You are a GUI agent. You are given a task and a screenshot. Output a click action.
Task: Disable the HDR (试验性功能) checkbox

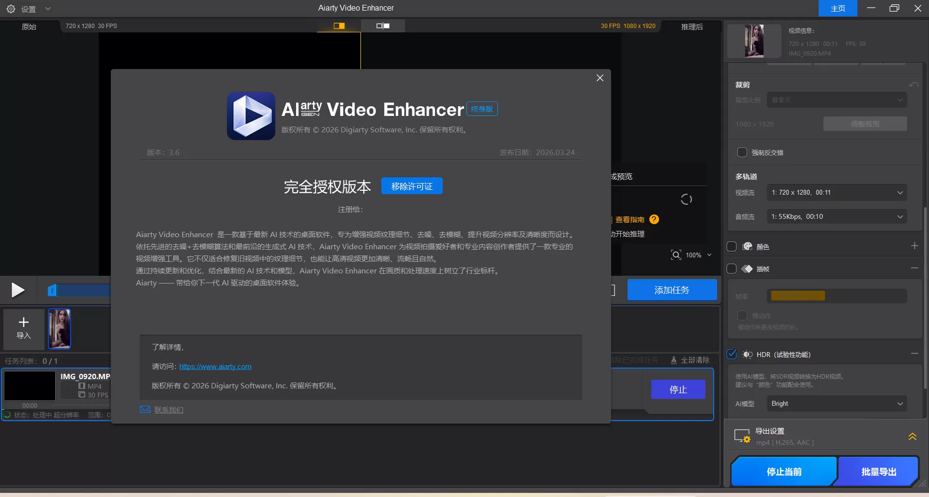coord(731,354)
